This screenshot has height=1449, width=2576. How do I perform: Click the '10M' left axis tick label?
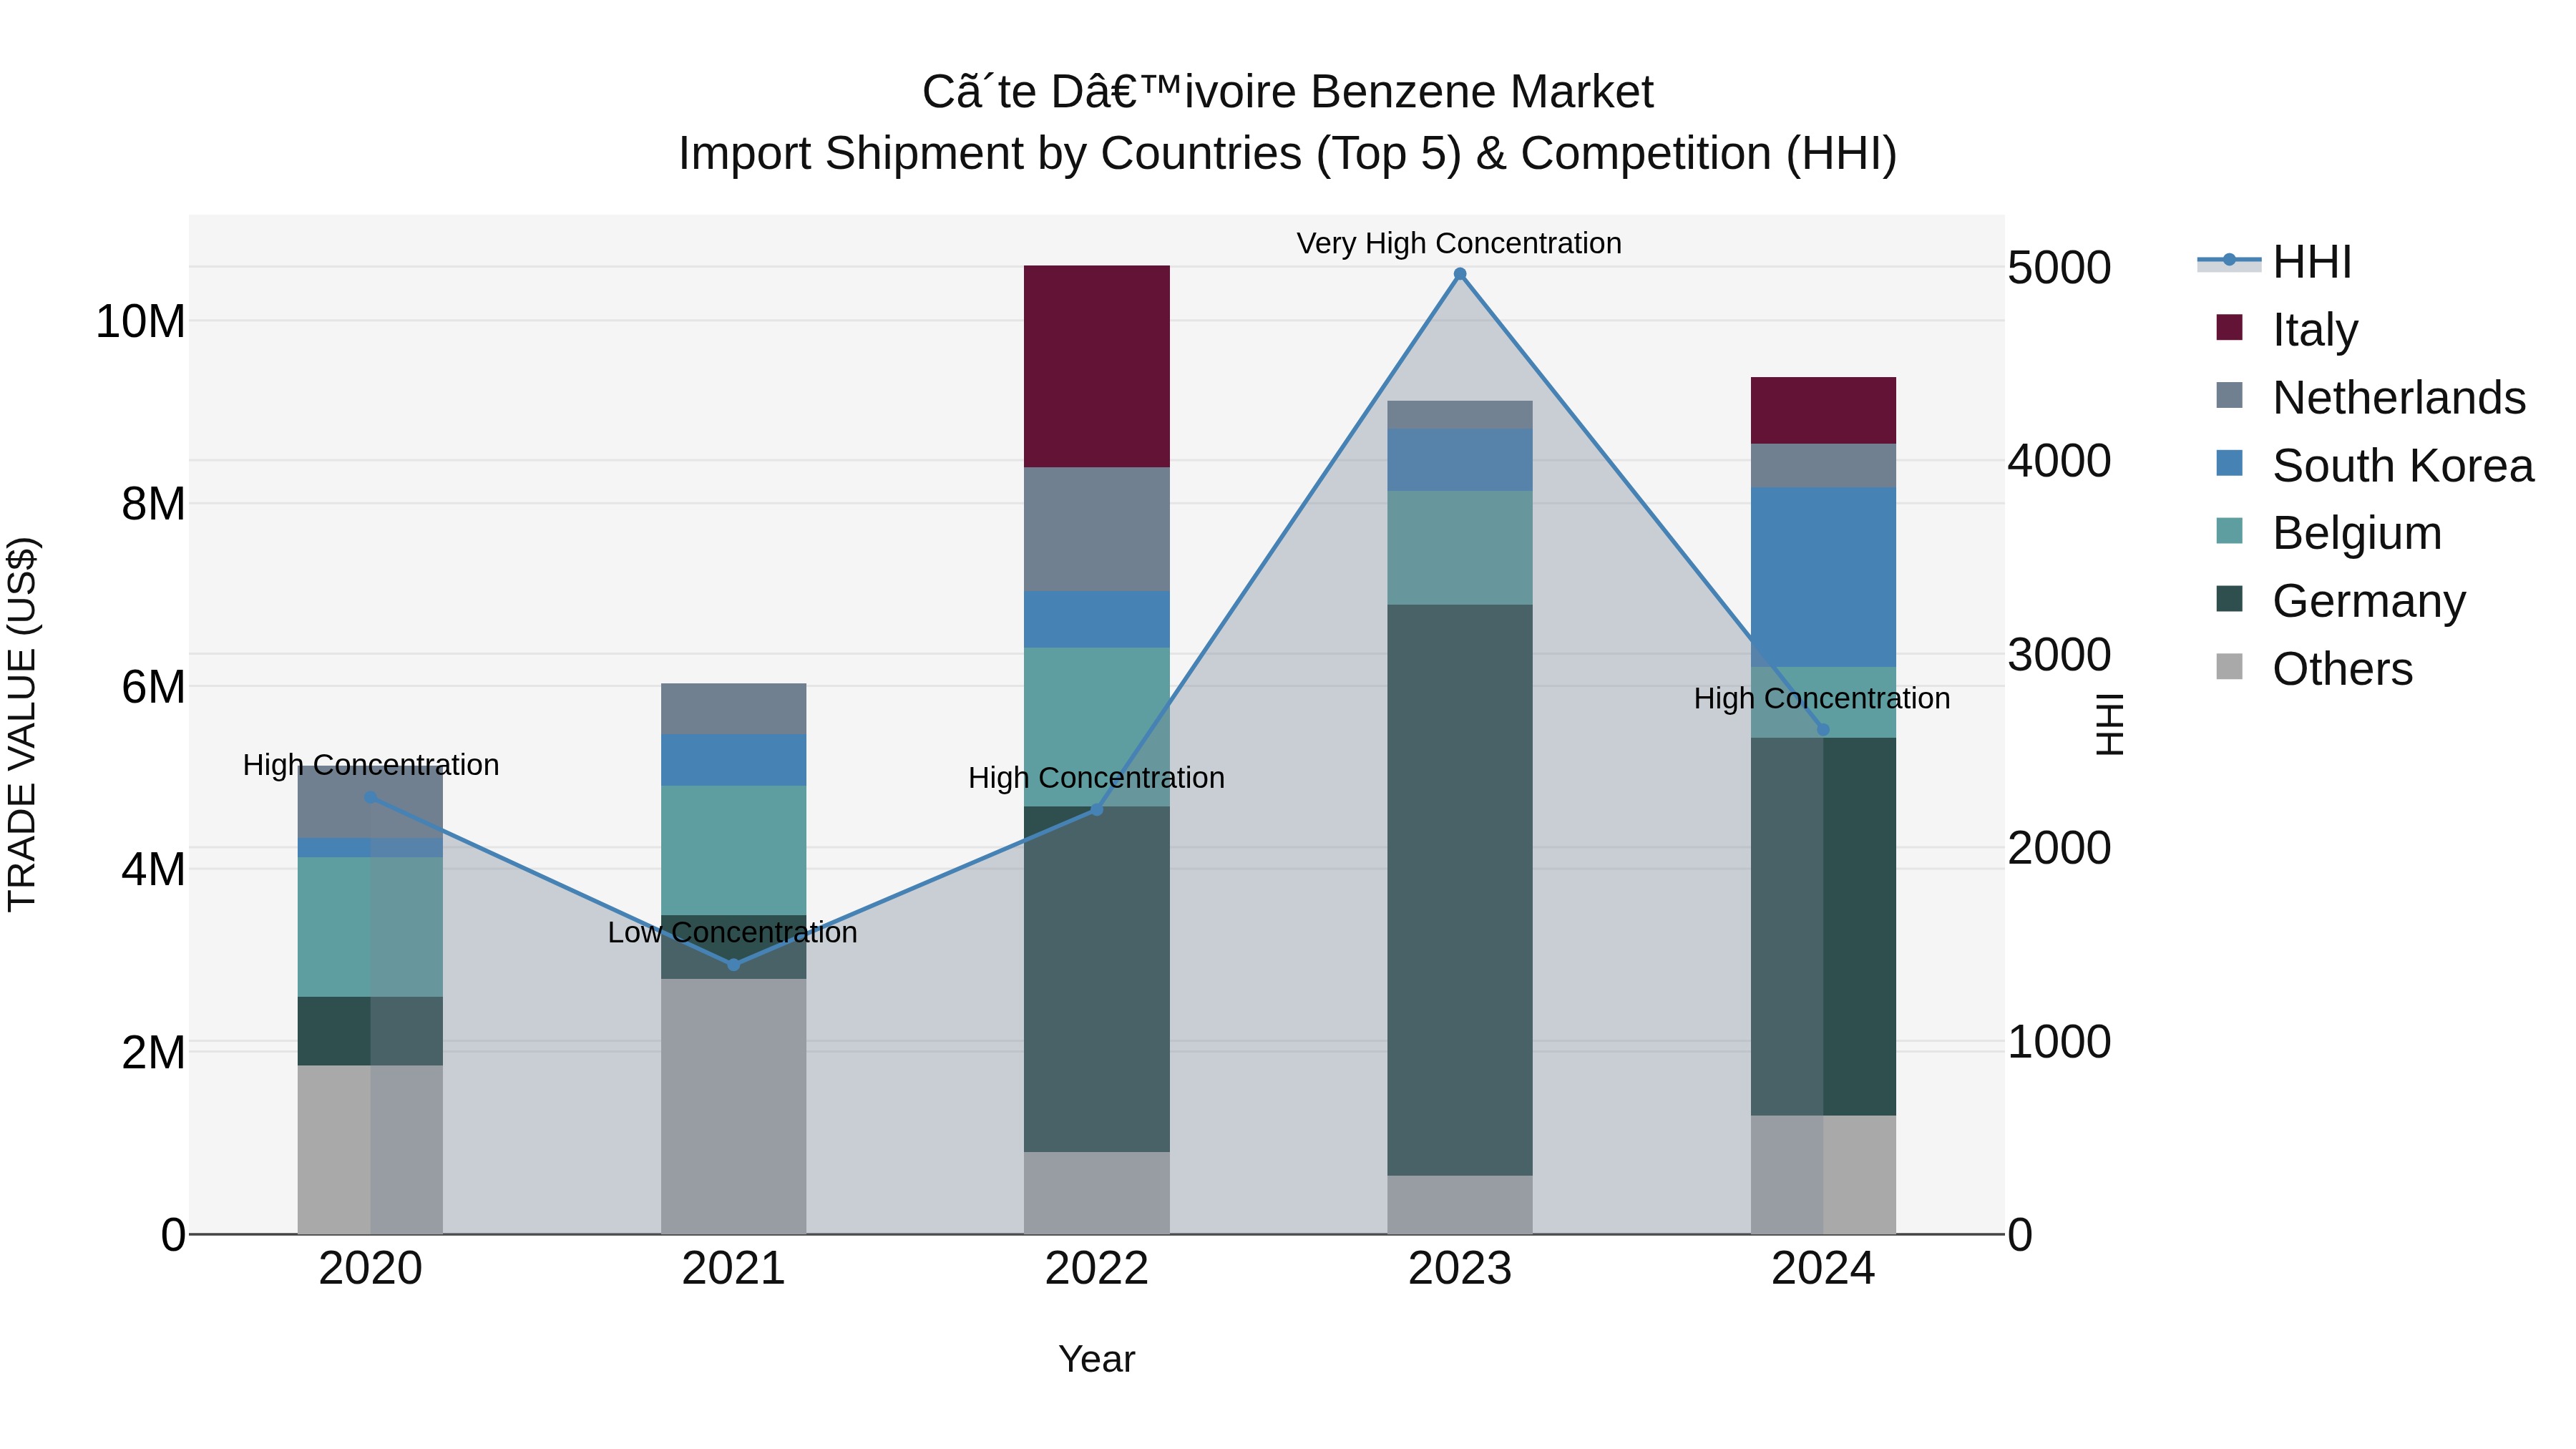tap(140, 322)
